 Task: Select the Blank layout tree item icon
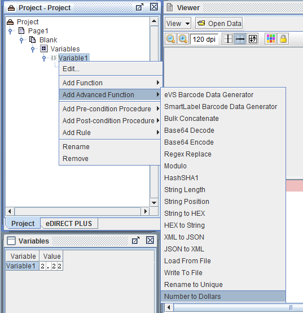32,40
